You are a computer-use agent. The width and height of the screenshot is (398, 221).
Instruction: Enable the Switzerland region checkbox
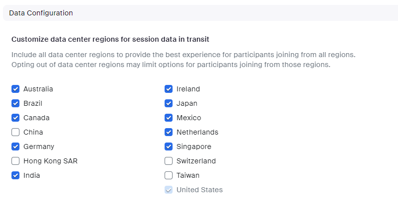click(x=169, y=161)
